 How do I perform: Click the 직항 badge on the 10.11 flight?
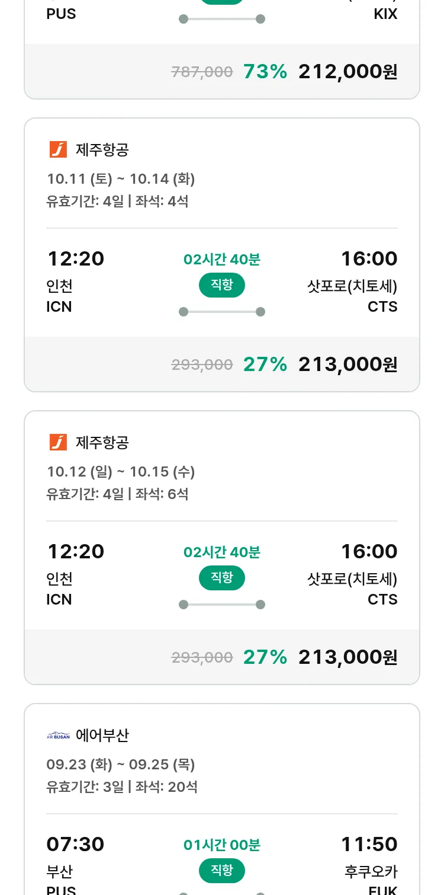click(x=221, y=285)
